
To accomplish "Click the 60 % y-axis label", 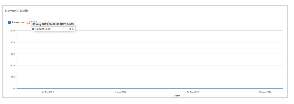I will pos(13,54).
